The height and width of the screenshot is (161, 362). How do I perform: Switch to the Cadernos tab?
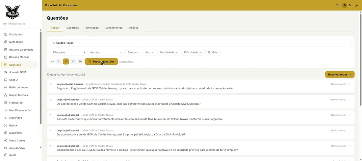[72, 28]
